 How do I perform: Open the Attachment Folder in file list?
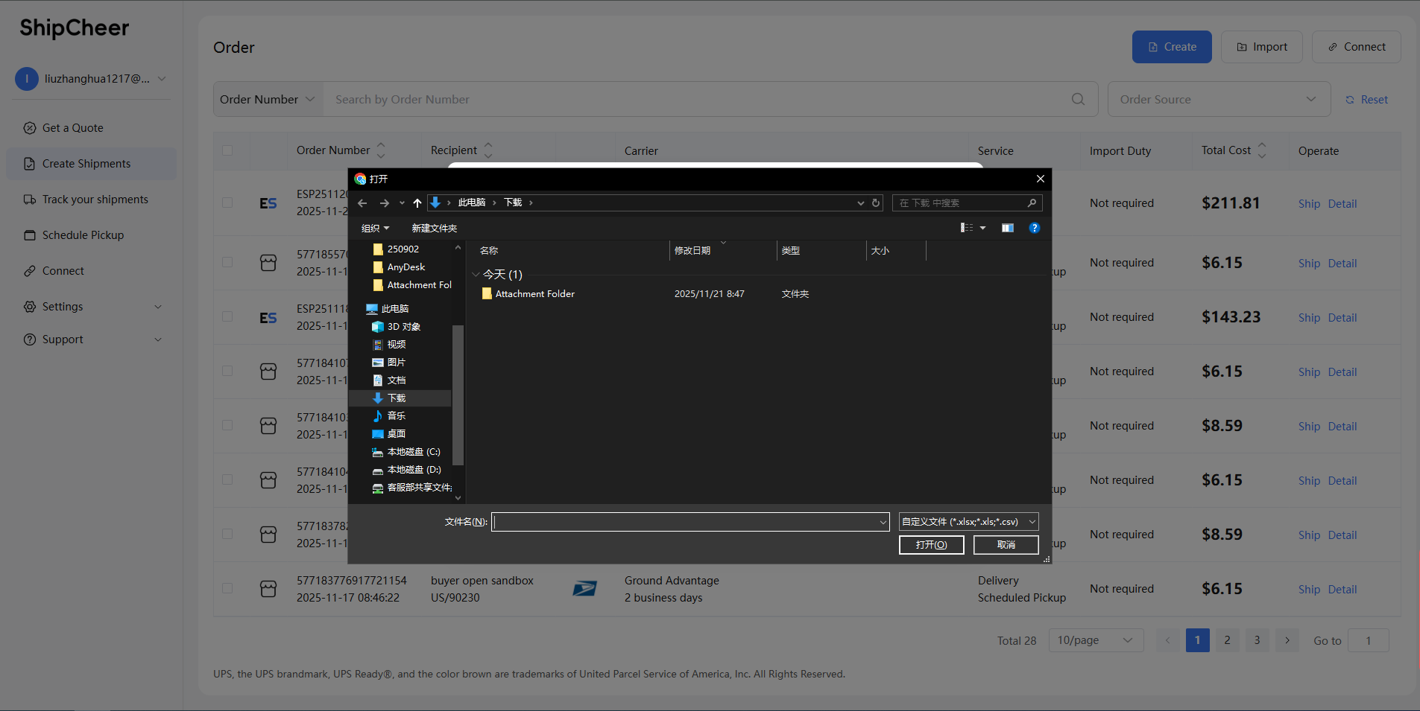(x=534, y=294)
